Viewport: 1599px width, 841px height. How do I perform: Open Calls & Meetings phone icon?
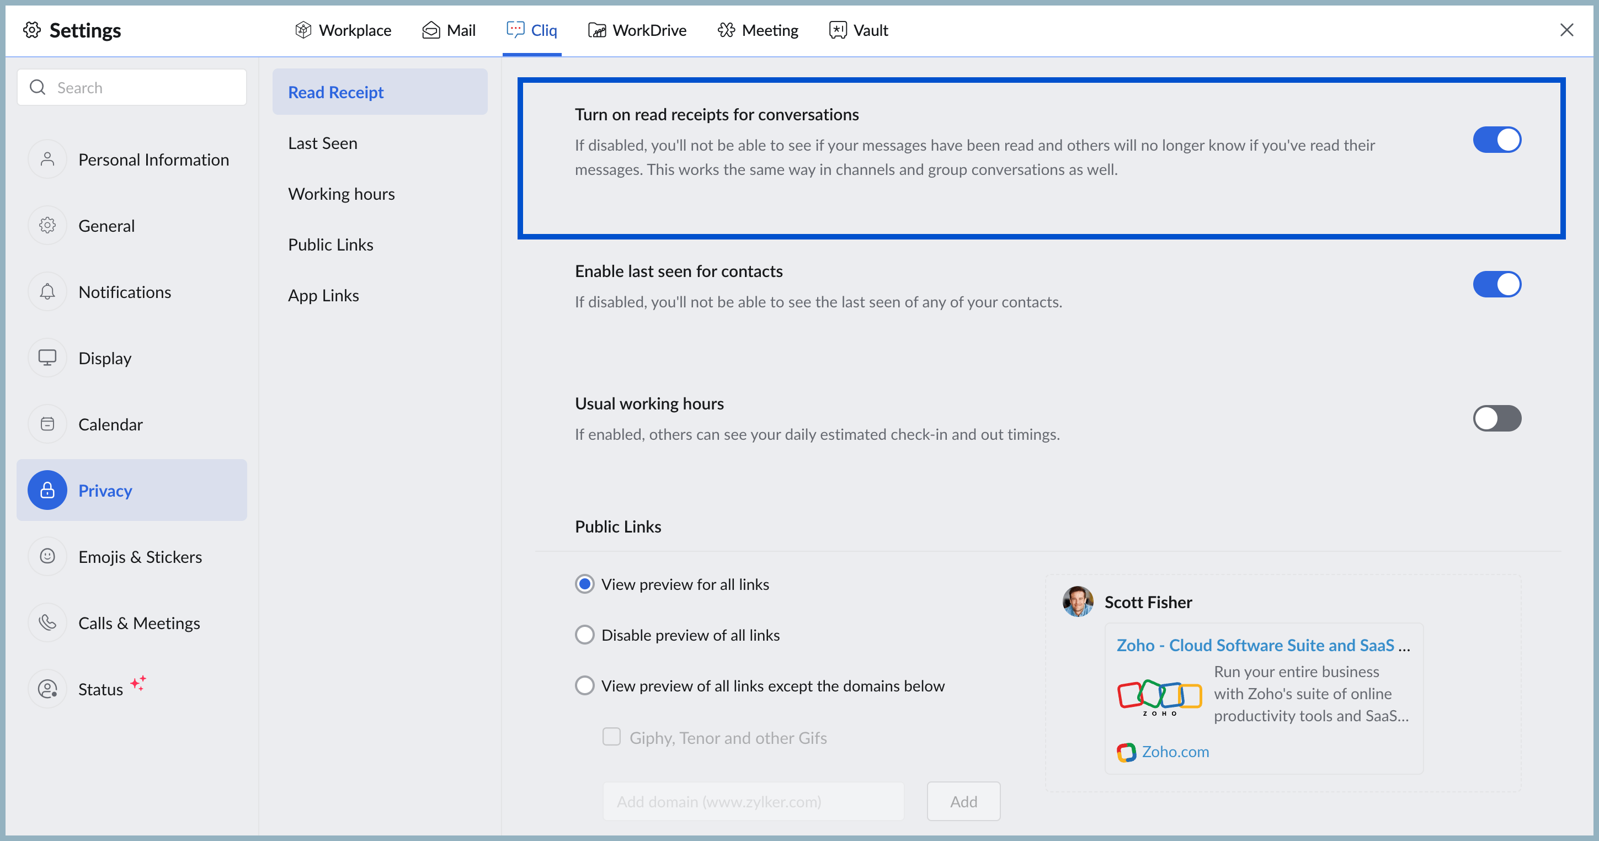click(47, 622)
